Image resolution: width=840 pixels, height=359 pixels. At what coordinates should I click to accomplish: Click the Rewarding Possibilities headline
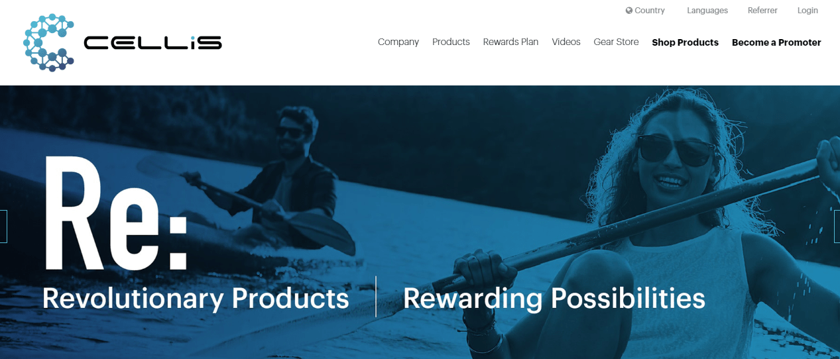[x=554, y=299]
